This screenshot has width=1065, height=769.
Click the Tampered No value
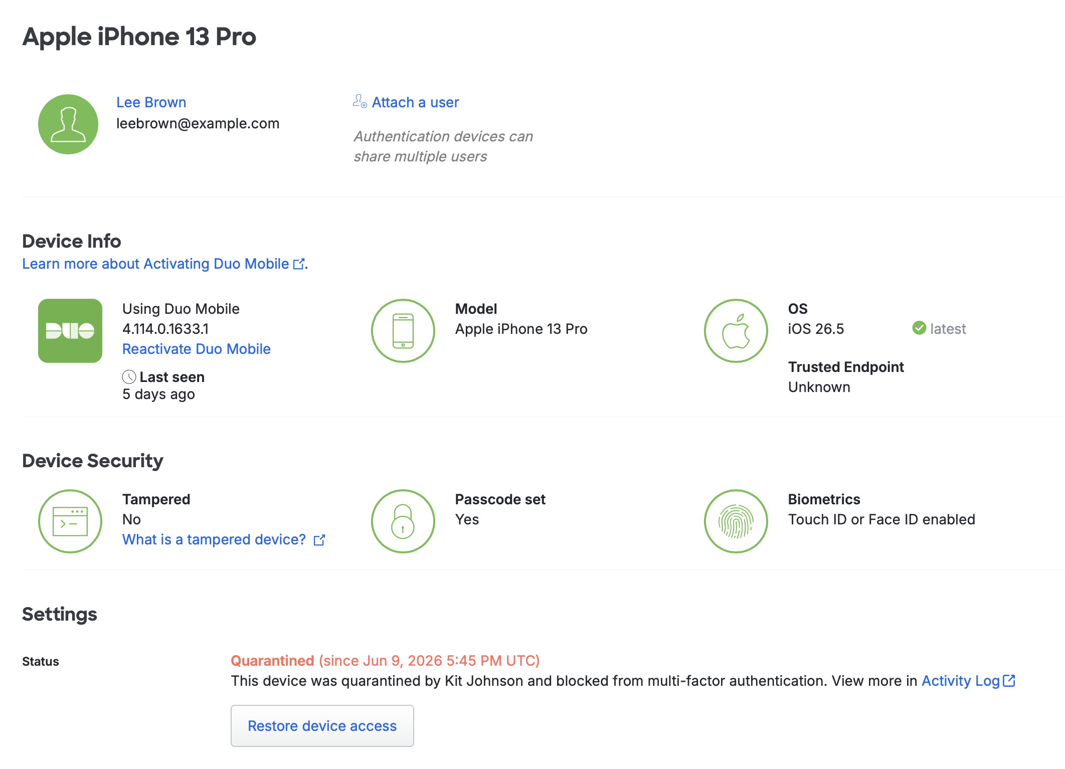[131, 519]
